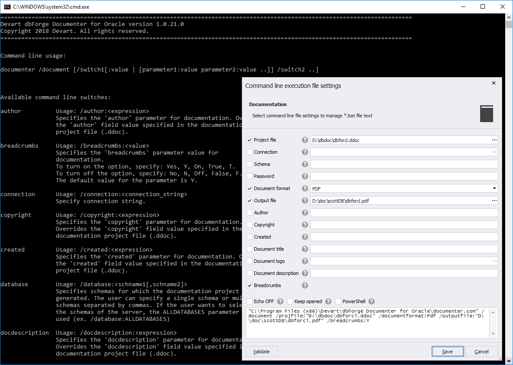Browse for Project file with ellipsis button
The width and height of the screenshot is (513, 365).
coord(494,140)
